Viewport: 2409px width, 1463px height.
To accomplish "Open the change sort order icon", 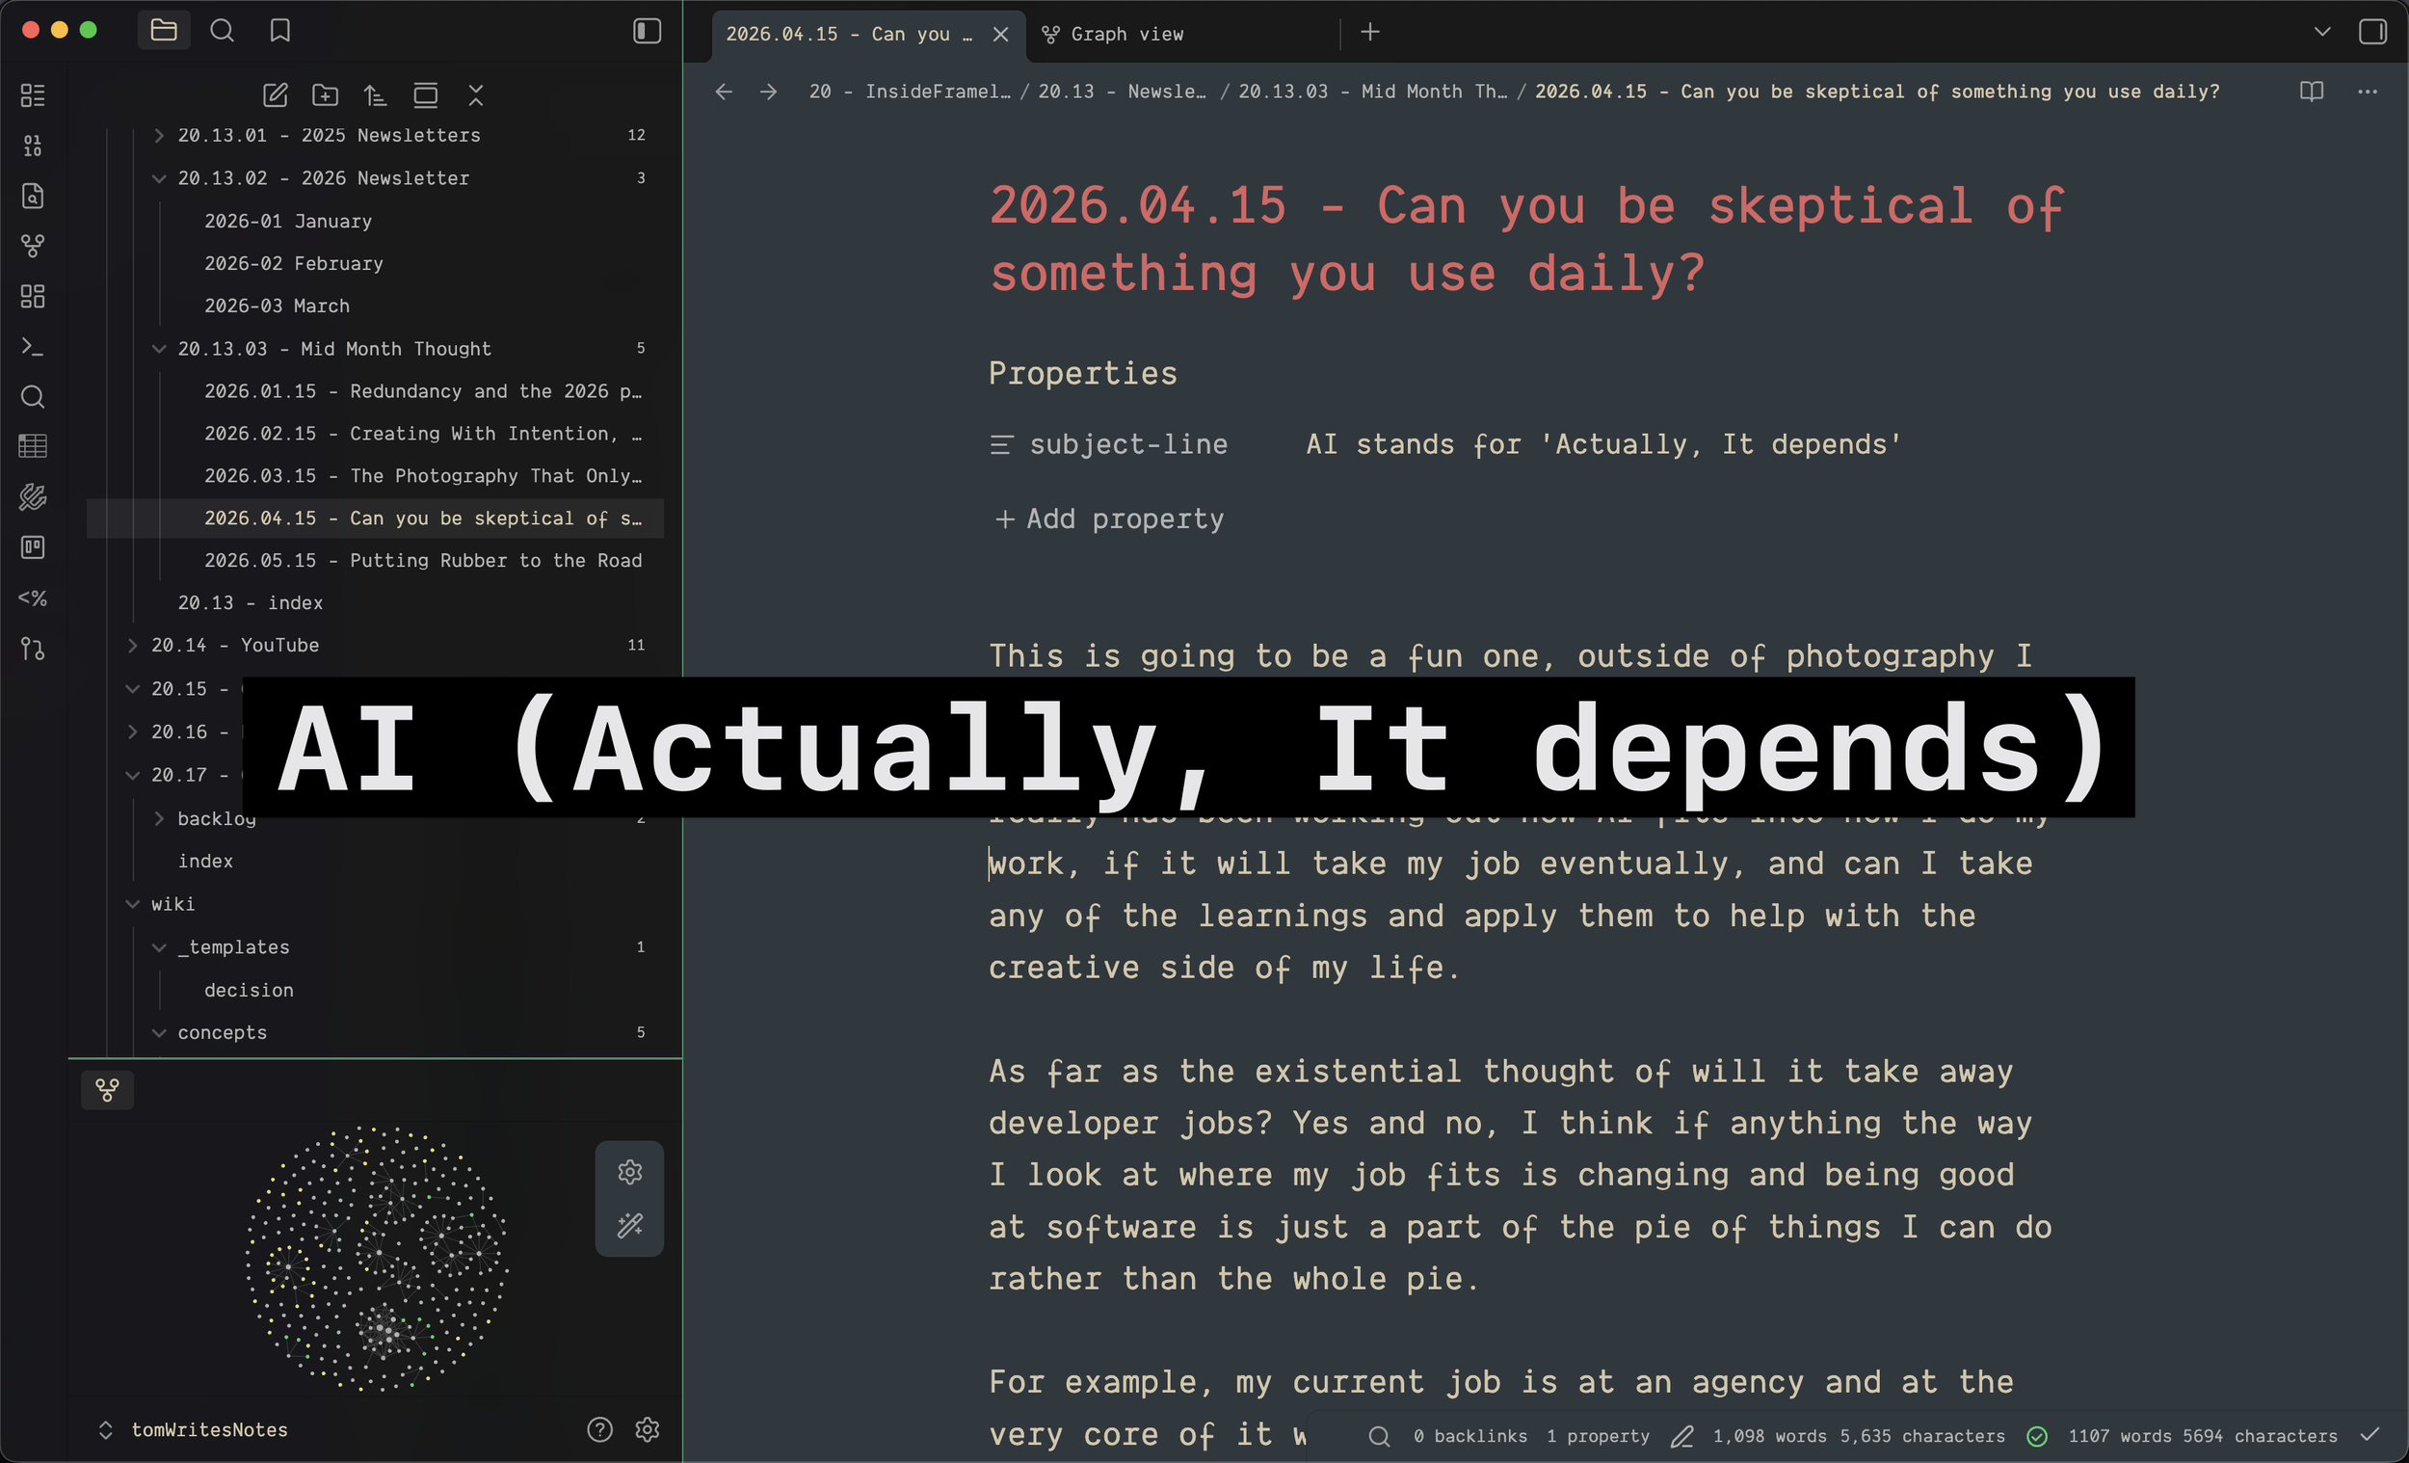I will (376, 94).
